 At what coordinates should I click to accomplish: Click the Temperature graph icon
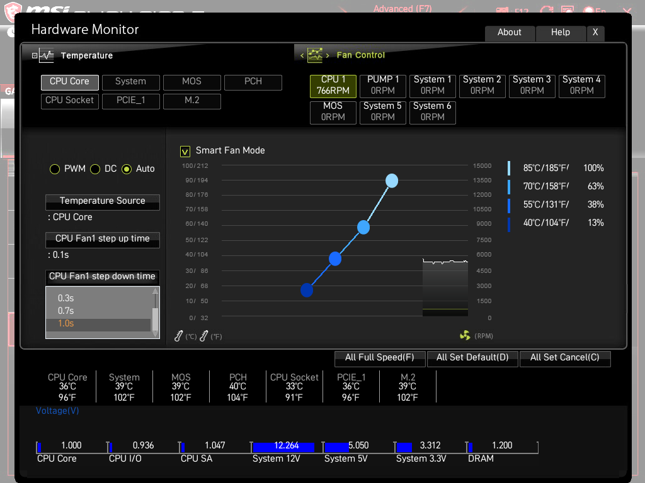tap(47, 55)
